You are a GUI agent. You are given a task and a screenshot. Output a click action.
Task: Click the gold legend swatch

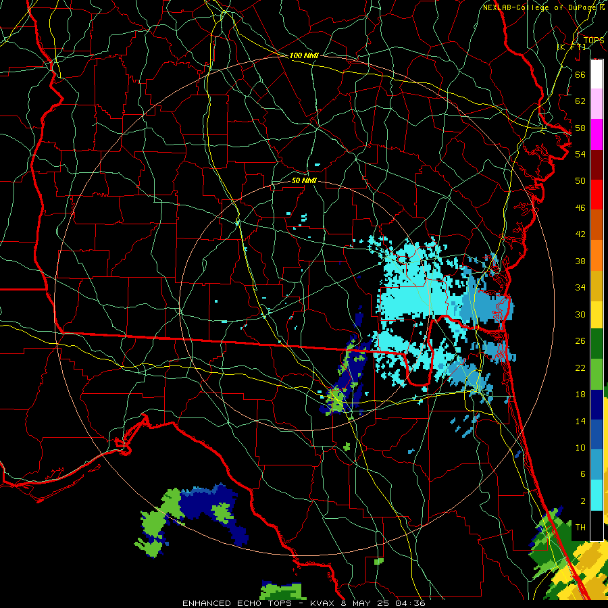[x=597, y=286]
